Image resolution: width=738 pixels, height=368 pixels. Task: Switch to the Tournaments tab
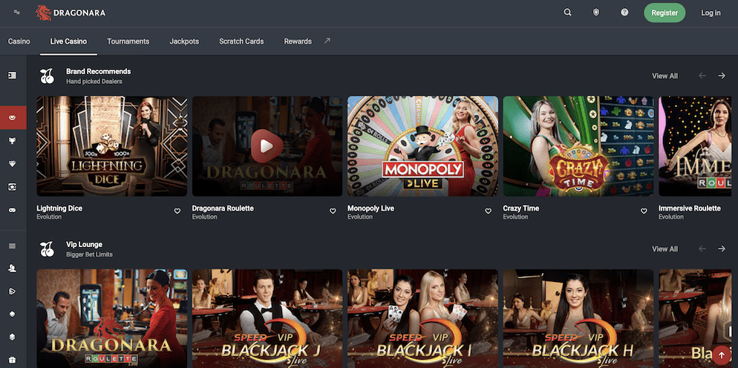pyautogui.click(x=128, y=42)
